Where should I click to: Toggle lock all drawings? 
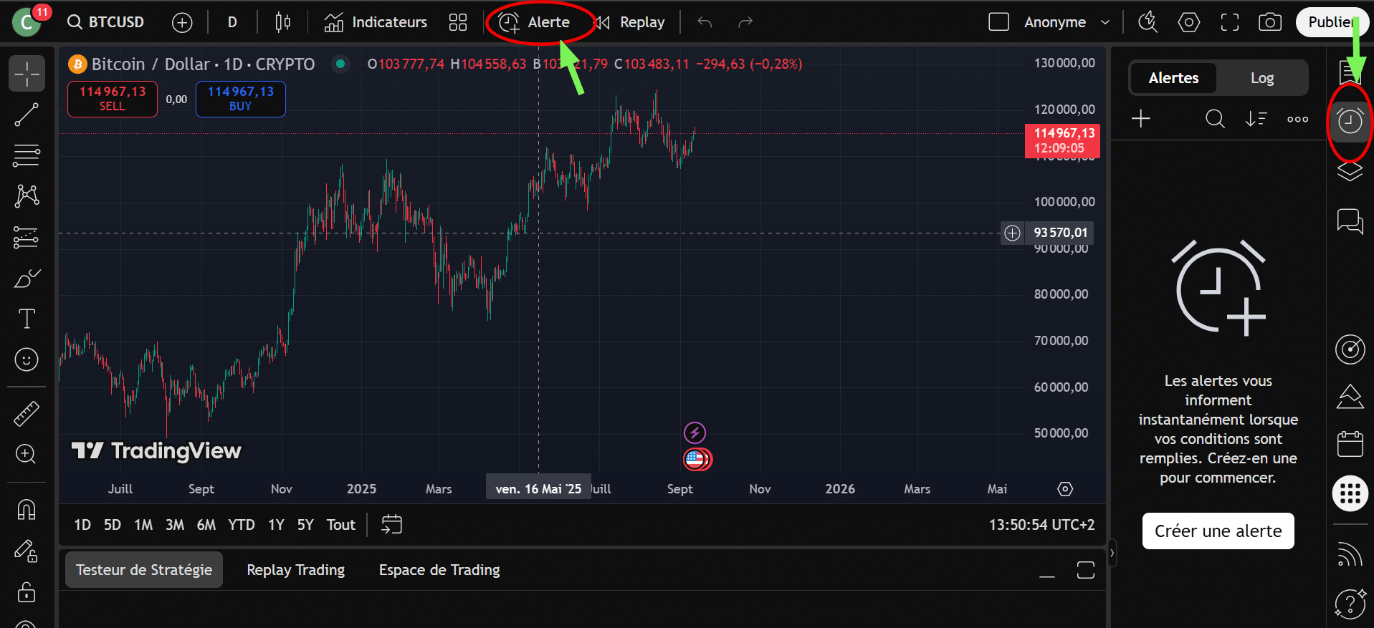pyautogui.click(x=27, y=592)
